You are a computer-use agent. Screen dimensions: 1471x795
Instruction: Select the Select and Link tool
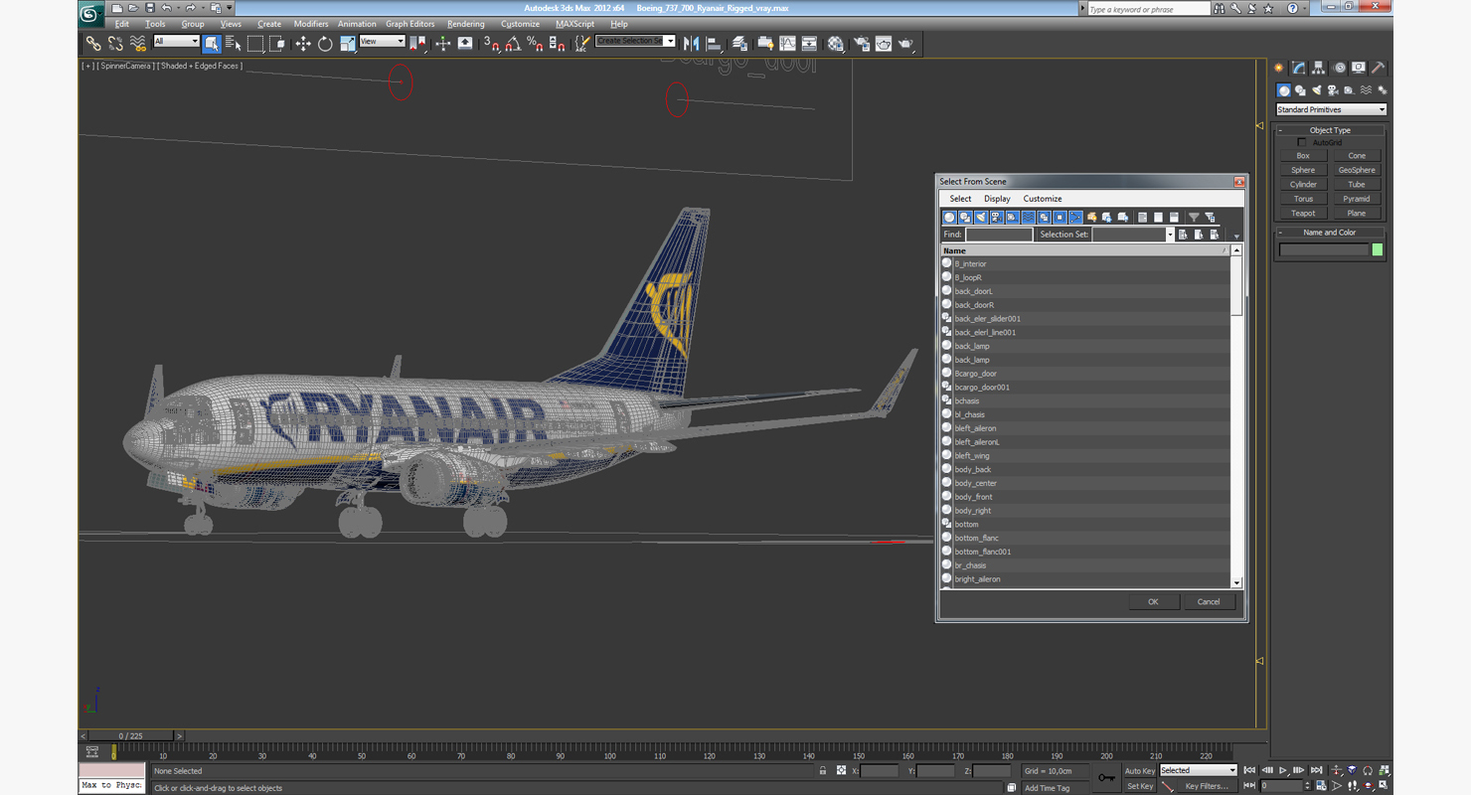click(x=93, y=44)
